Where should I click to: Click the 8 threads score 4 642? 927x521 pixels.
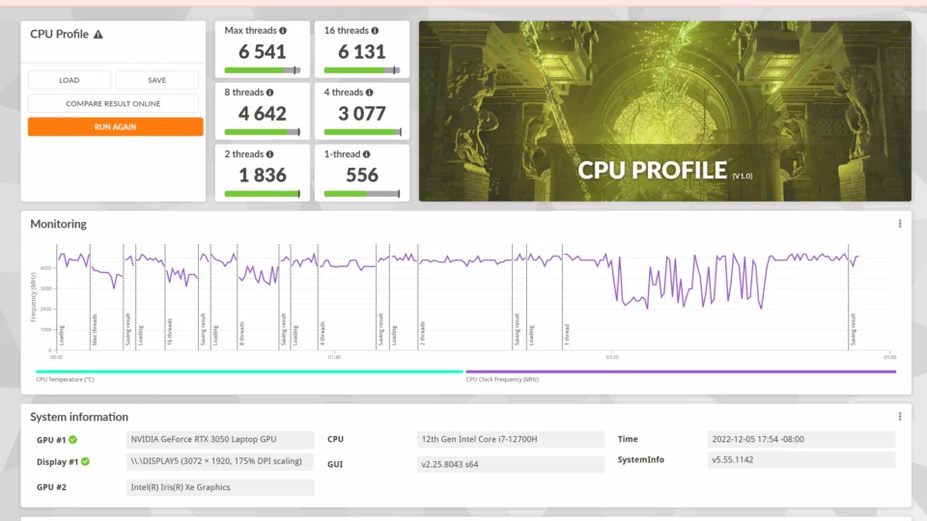(263, 114)
